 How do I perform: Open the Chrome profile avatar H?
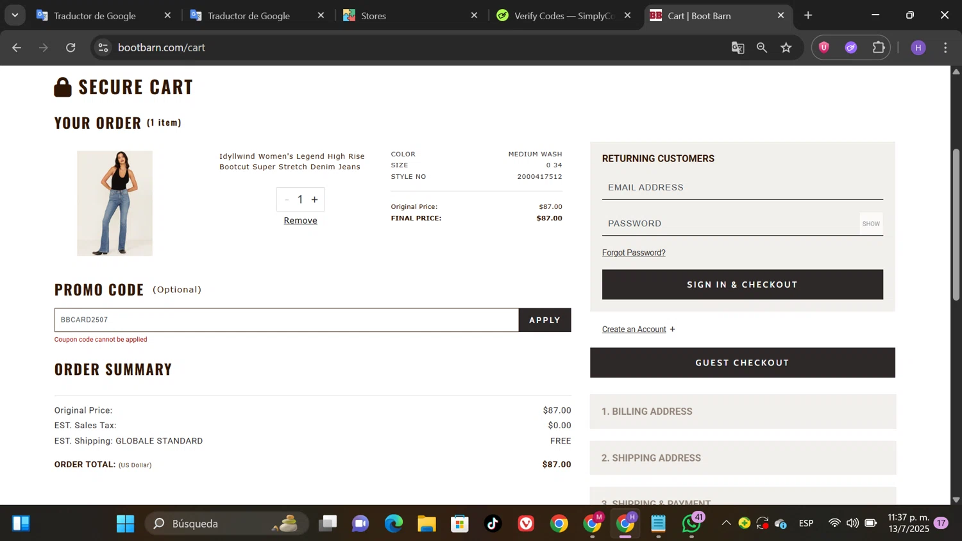pyautogui.click(x=918, y=47)
